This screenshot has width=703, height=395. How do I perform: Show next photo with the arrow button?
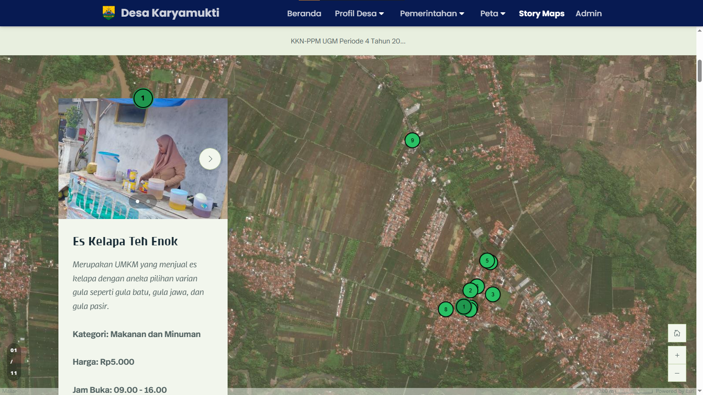point(210,159)
